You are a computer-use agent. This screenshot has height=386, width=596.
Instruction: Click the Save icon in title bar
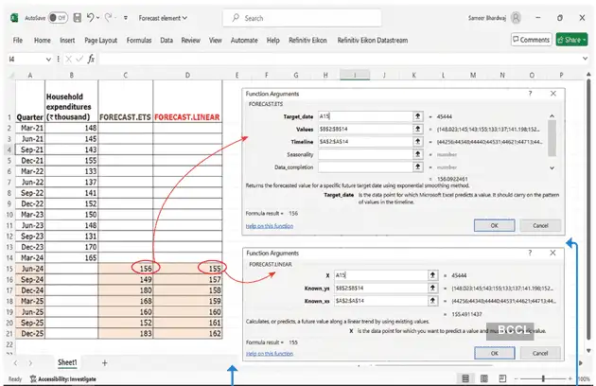click(78, 17)
